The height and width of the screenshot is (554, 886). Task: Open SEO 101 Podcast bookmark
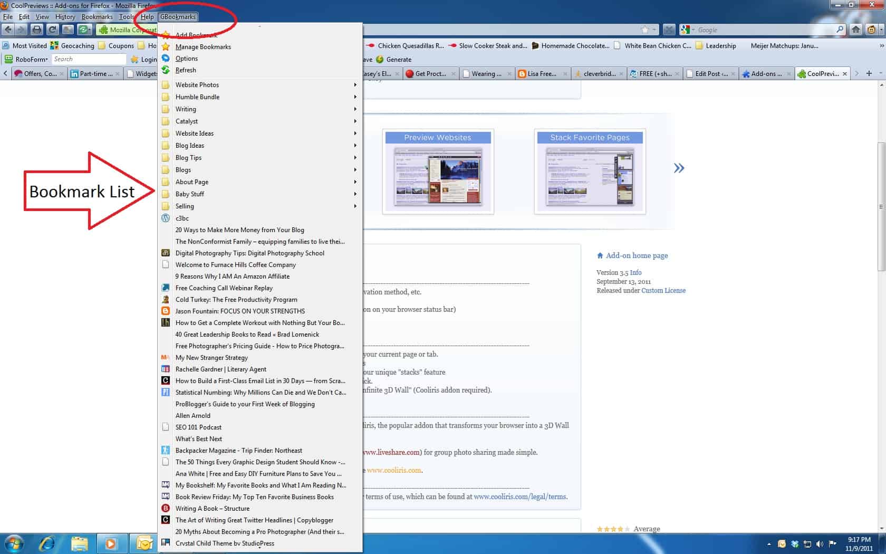[x=198, y=427]
